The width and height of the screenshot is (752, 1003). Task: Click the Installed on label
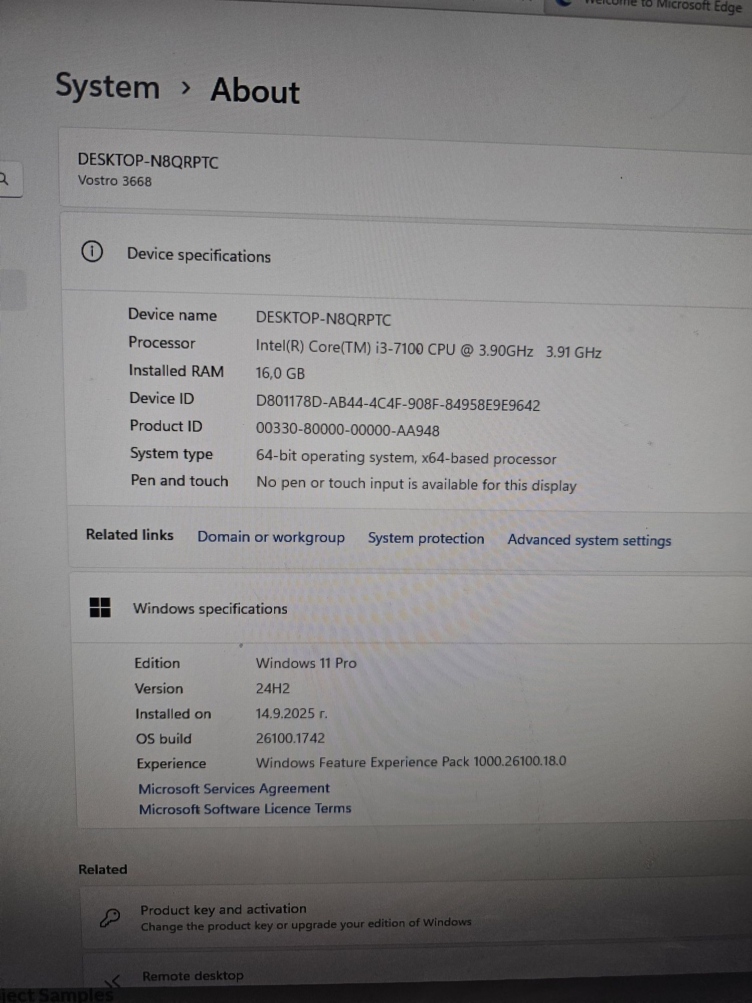(x=173, y=713)
